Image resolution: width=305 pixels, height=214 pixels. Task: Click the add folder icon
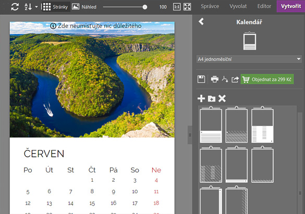pyautogui.click(x=212, y=98)
